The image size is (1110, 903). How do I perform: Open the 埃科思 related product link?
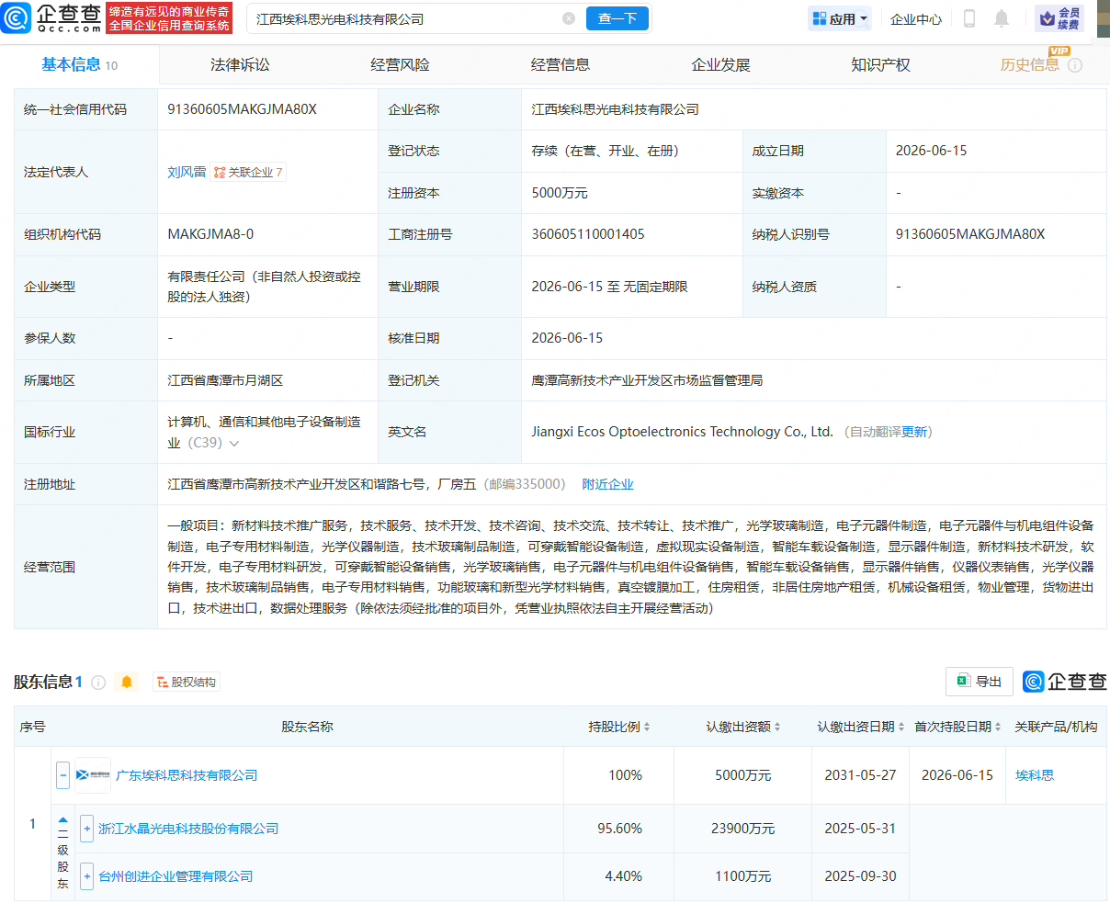[x=1035, y=775]
